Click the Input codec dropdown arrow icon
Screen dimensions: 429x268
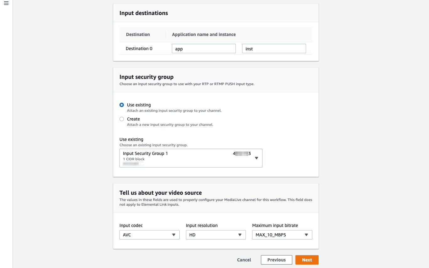point(174,235)
